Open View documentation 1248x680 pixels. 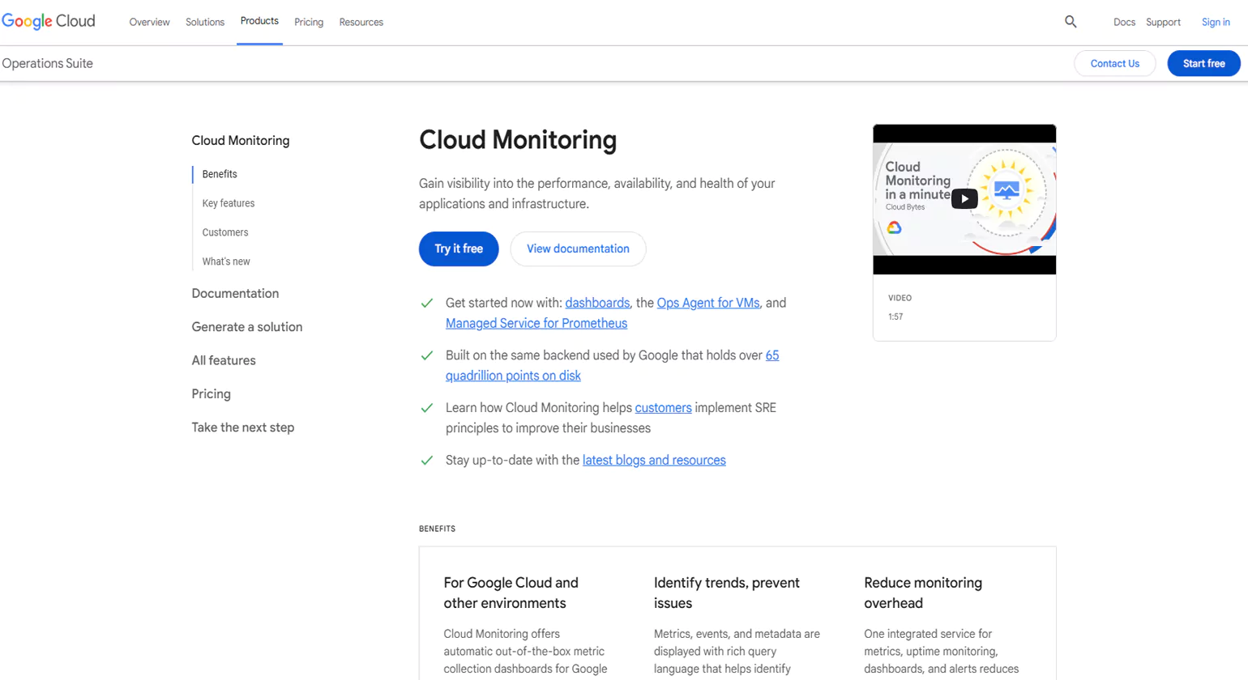[x=577, y=249]
